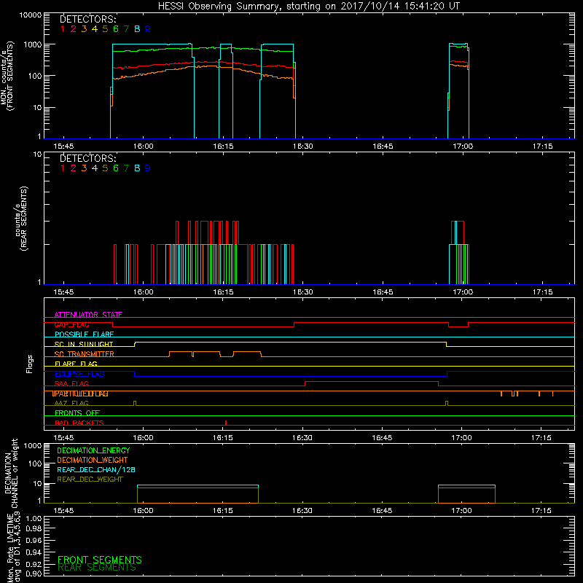583x583 pixels.
Task: Click the REAR_DEC_CHAN/128 legend entry
Action: 96,470
